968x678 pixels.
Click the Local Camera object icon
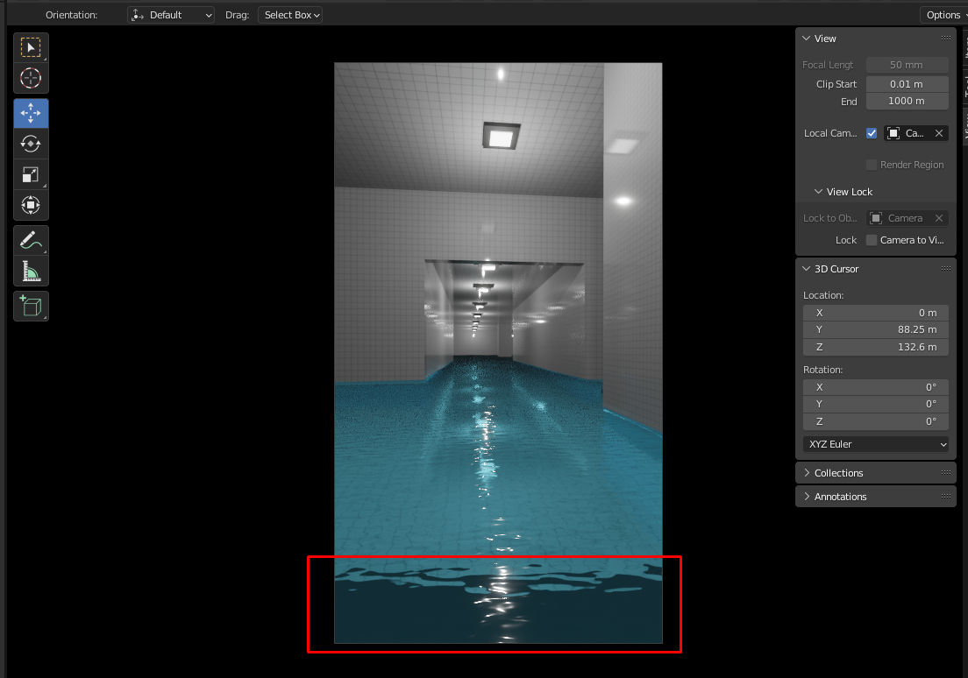tap(893, 133)
